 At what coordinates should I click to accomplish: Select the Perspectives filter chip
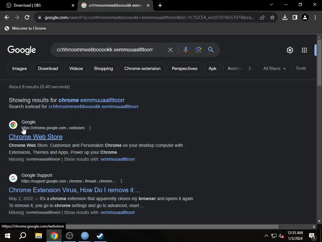click(184, 68)
